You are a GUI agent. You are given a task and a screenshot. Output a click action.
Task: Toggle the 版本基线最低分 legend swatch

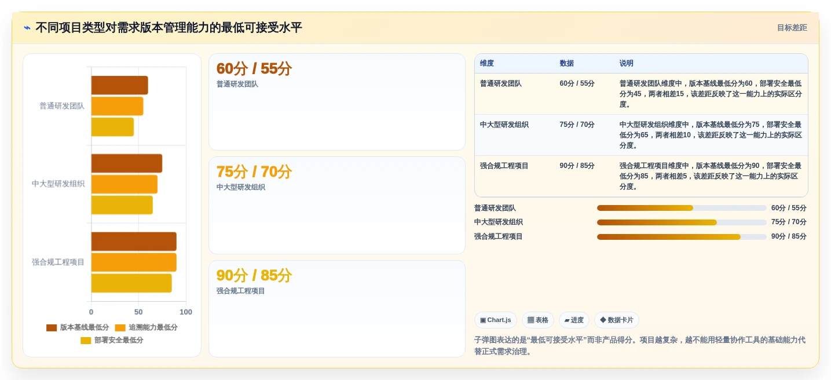pyautogui.click(x=52, y=328)
